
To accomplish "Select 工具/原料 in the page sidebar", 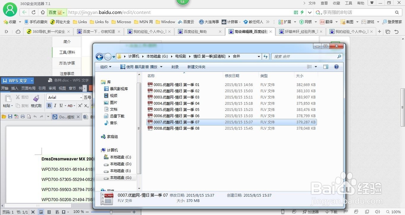I will click(x=67, y=52).
